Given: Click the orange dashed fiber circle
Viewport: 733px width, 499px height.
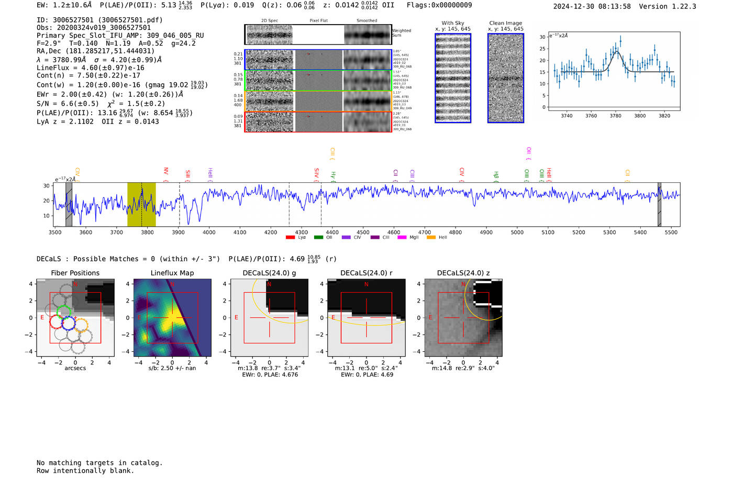Looking at the screenshot, I should 81,325.
